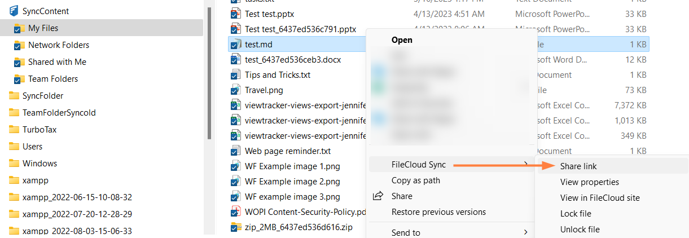
Task: Click Open in the context menu
Action: coord(402,40)
